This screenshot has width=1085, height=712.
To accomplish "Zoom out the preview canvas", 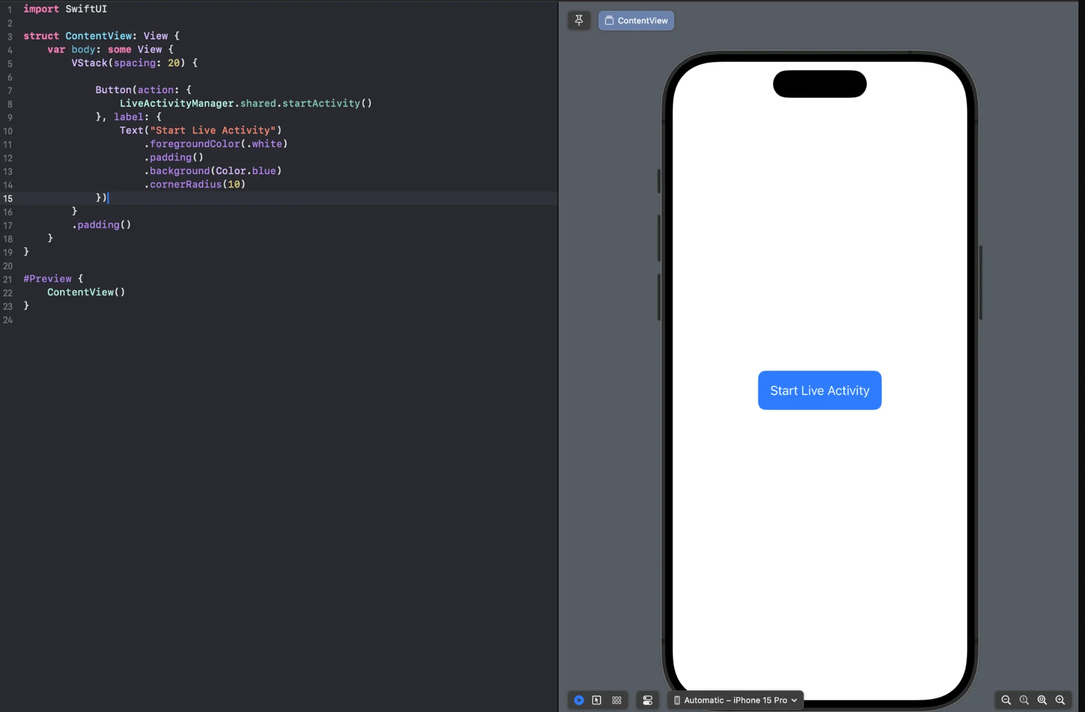I will click(x=1006, y=700).
